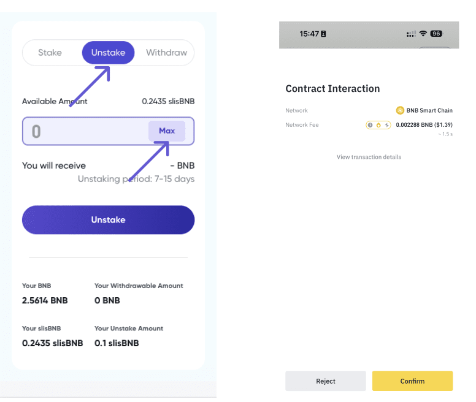The height and width of the screenshot is (402, 476).
Task: Expand View transaction details
Action: pos(369,157)
